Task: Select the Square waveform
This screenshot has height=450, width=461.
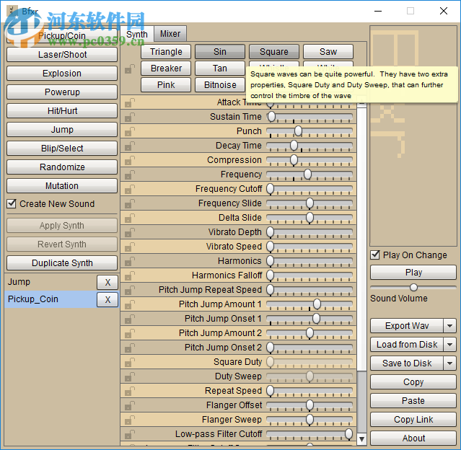Action: click(274, 52)
